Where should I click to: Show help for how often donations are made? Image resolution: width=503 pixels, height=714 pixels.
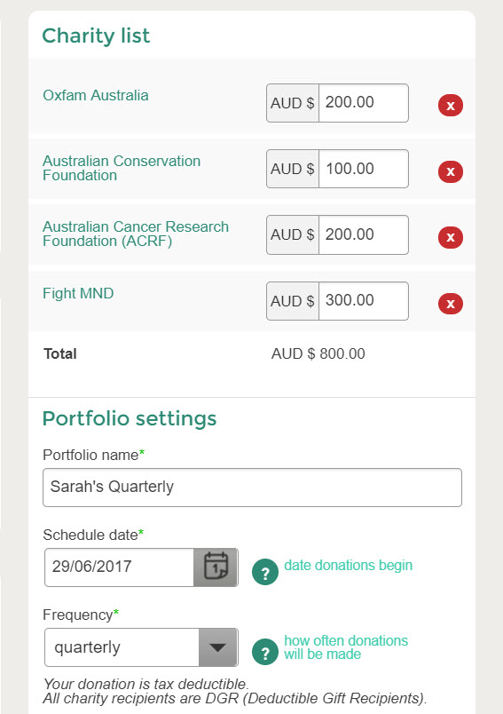coord(265,652)
